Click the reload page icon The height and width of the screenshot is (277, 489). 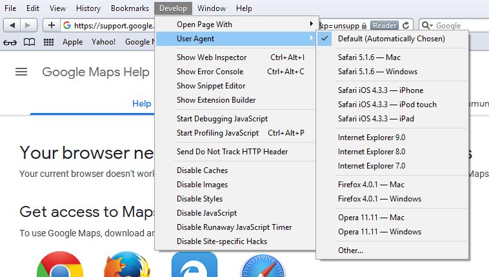coord(406,25)
